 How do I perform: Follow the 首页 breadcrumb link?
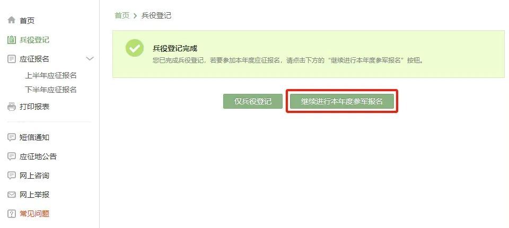122,15
